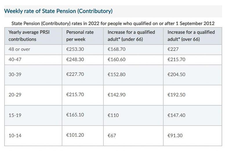Select the "Personal rate per week" column header
The image size is (229, 151).
coord(80,36)
